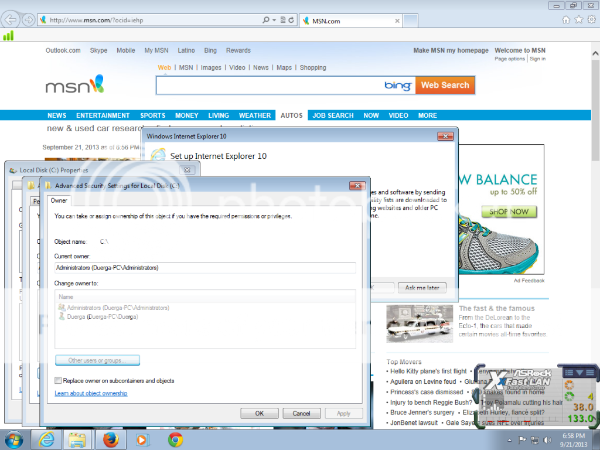The height and width of the screenshot is (450, 600).
Task: Click the page scrollbar up arrow
Action: click(x=595, y=53)
